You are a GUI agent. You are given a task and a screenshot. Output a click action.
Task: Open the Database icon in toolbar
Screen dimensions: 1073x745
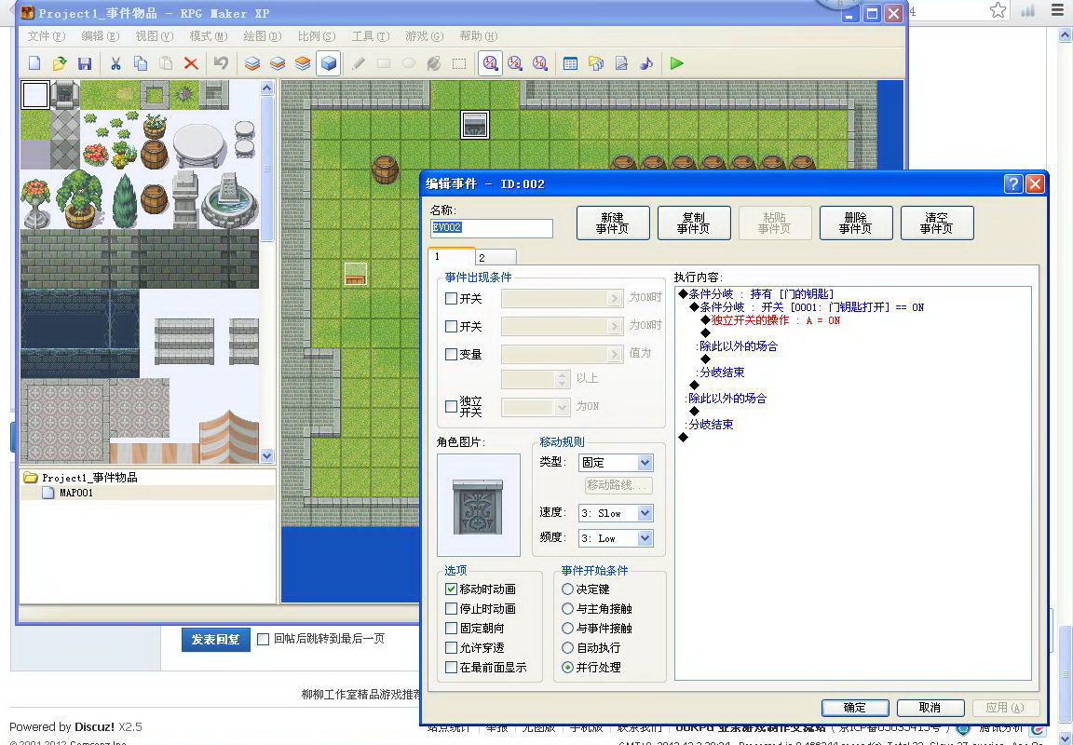pos(571,63)
